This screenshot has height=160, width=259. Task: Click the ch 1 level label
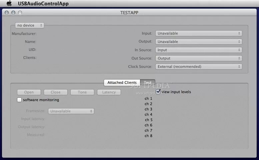[148, 98]
